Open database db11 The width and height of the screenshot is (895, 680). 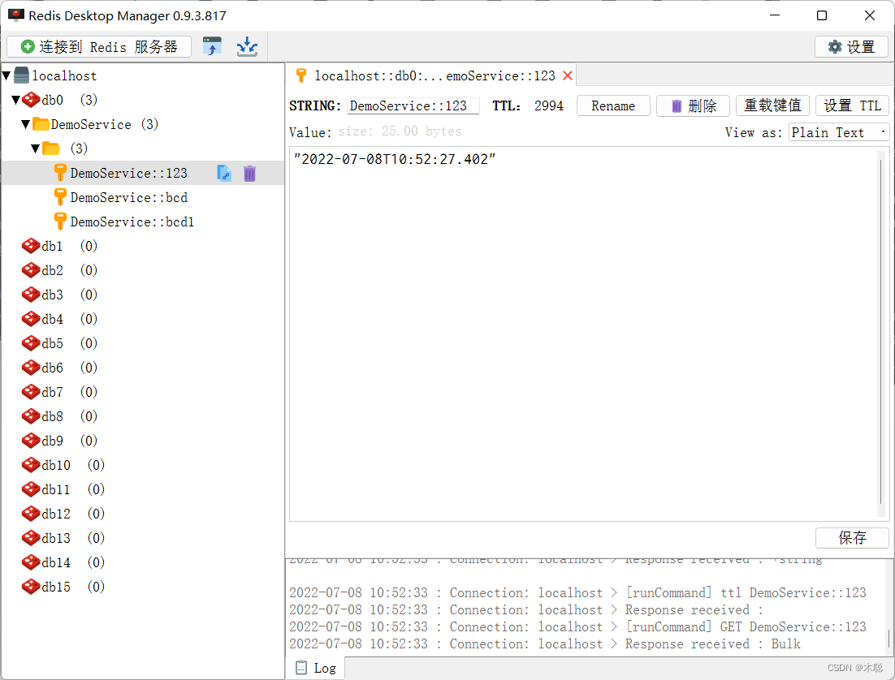(63, 489)
